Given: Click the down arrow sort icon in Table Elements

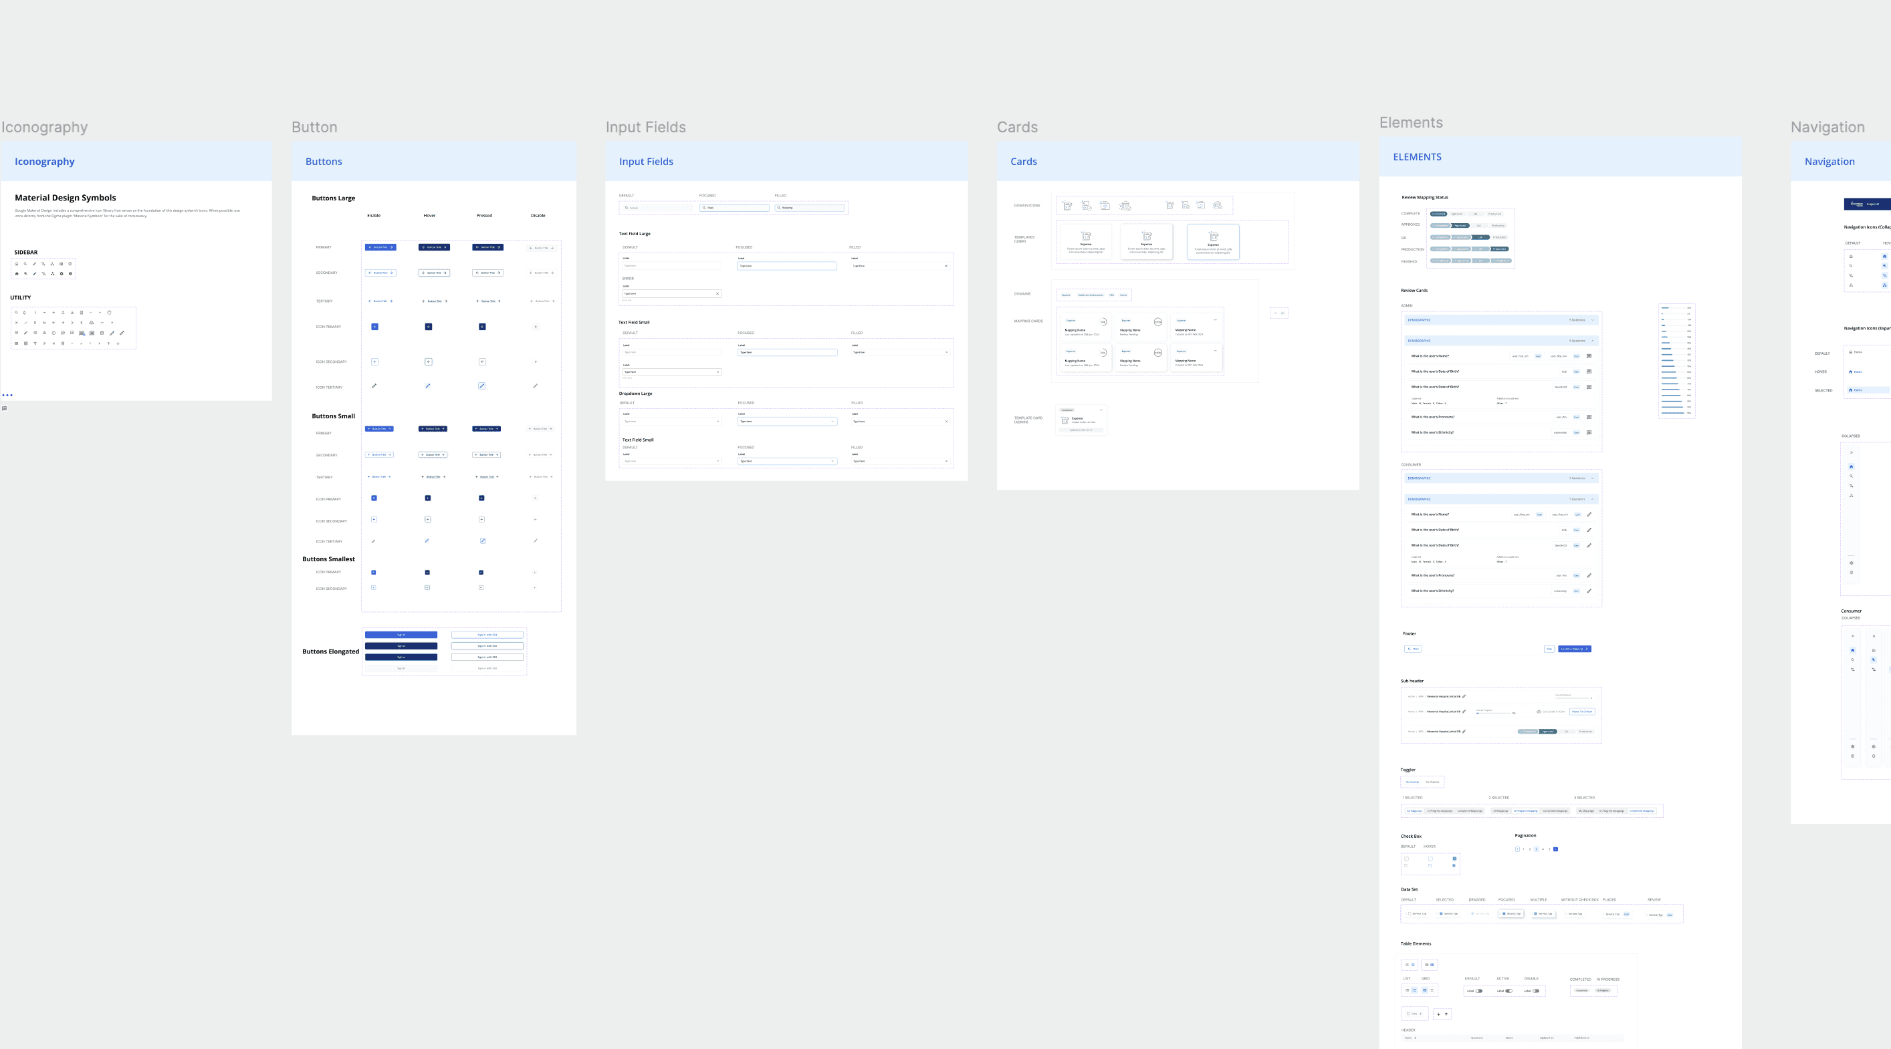Looking at the screenshot, I should [x=1438, y=1014].
